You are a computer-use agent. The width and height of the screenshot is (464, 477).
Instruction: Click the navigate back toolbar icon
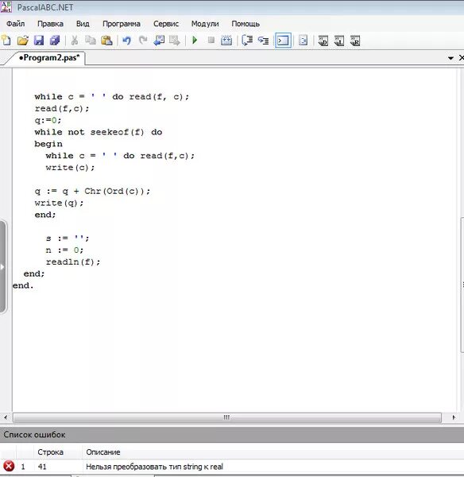(x=159, y=41)
